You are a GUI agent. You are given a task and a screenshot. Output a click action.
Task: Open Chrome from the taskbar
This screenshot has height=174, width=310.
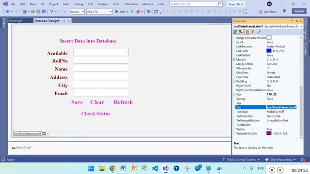click(112, 168)
